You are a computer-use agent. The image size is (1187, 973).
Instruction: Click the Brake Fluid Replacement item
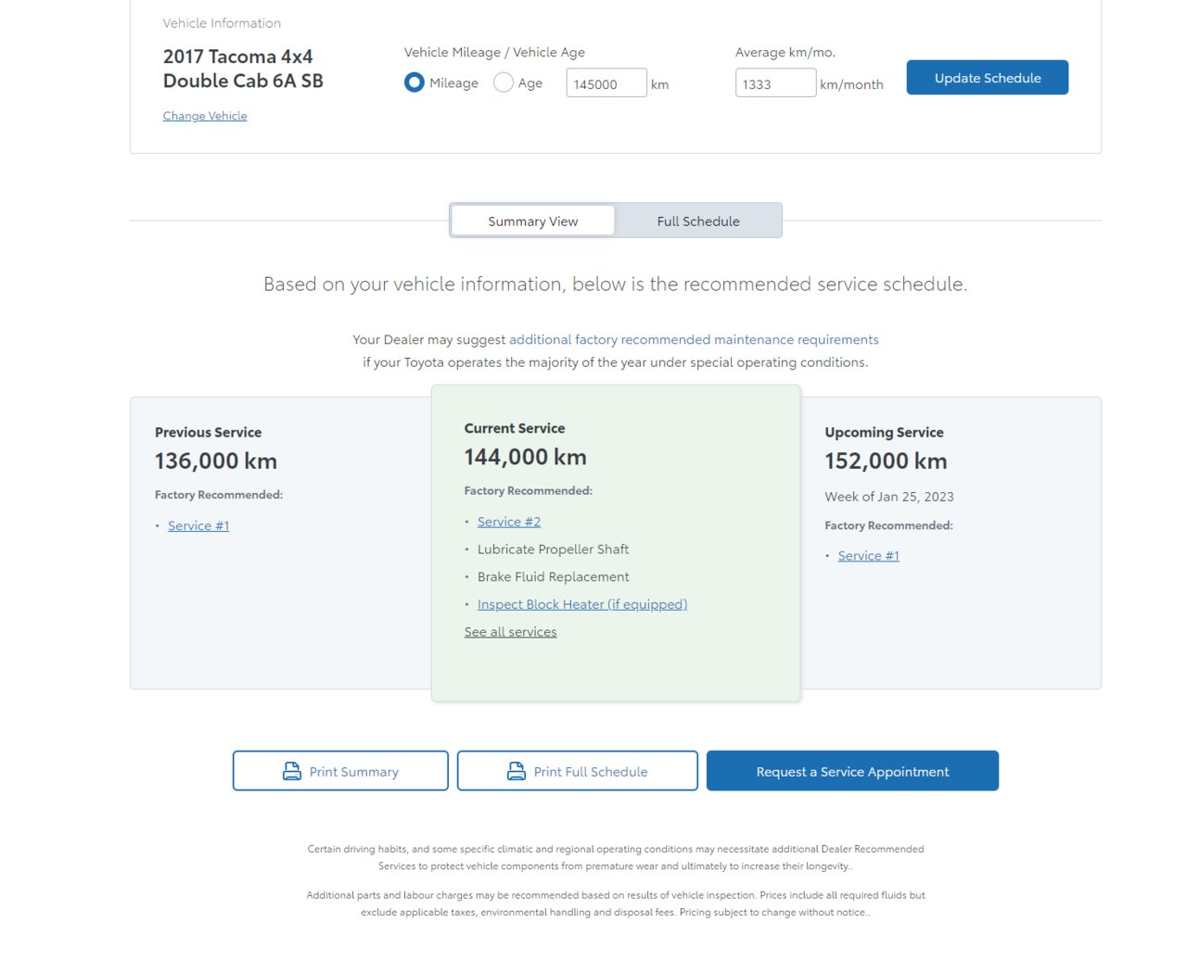click(x=553, y=576)
